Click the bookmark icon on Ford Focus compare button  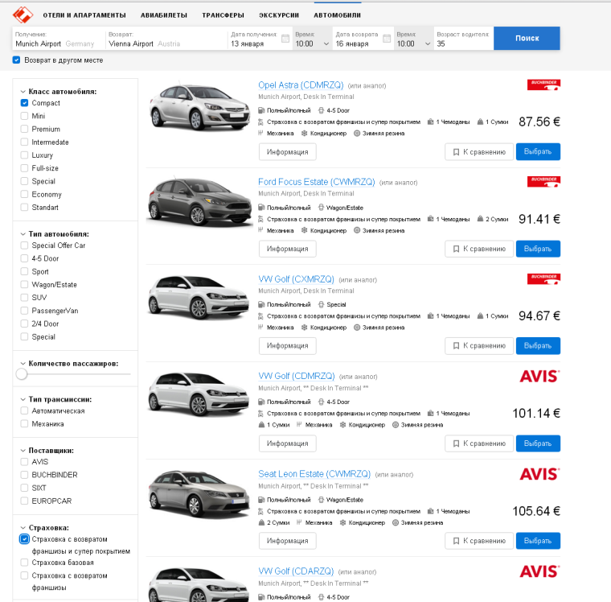coord(456,249)
